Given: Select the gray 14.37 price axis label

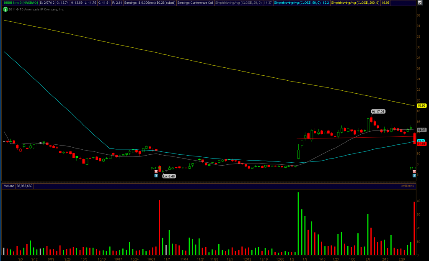Looking at the screenshot, I should coord(421,130).
